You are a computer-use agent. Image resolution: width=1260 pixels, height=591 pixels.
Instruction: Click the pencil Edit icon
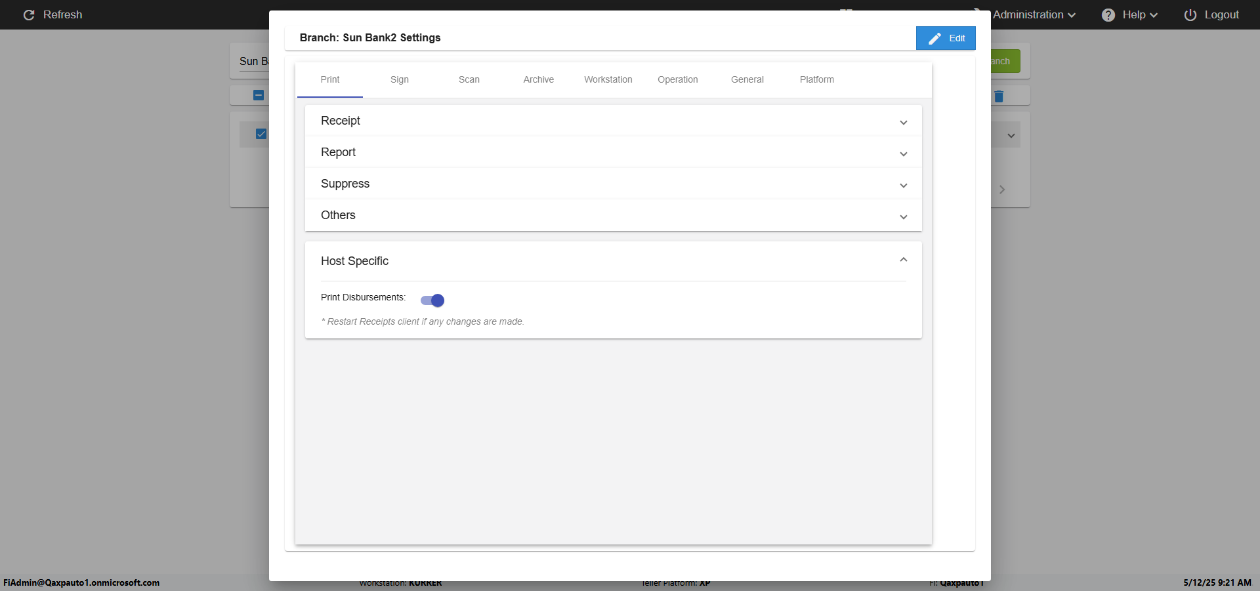click(934, 39)
